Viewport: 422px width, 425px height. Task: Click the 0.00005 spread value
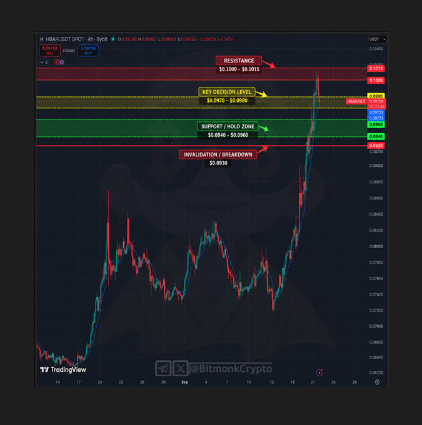69,51
